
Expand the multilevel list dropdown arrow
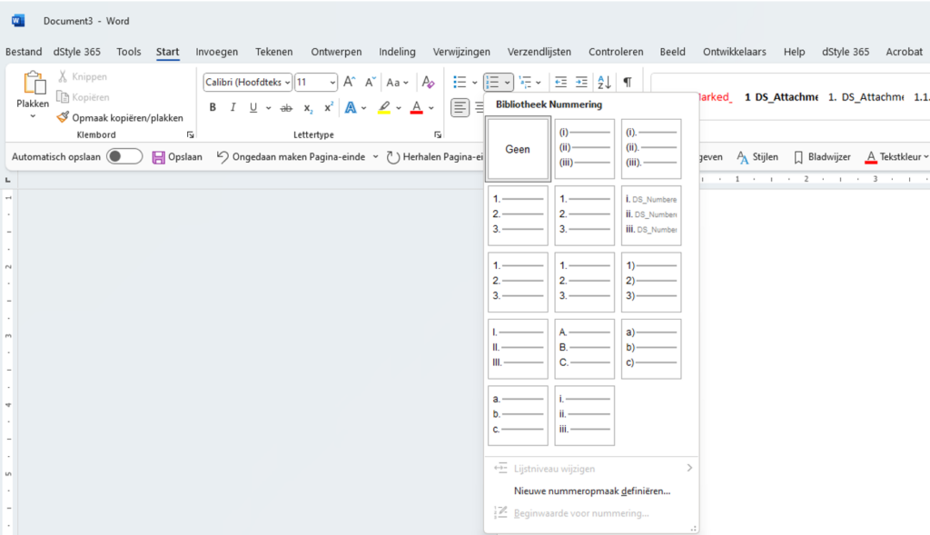(x=538, y=83)
